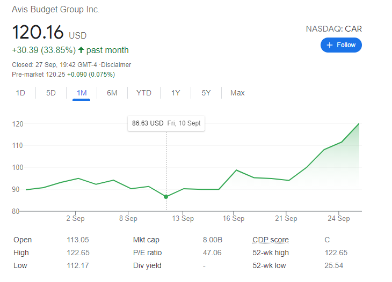This screenshot has height=282, width=392.
Task: Click the Div yield label
Action: (x=147, y=265)
